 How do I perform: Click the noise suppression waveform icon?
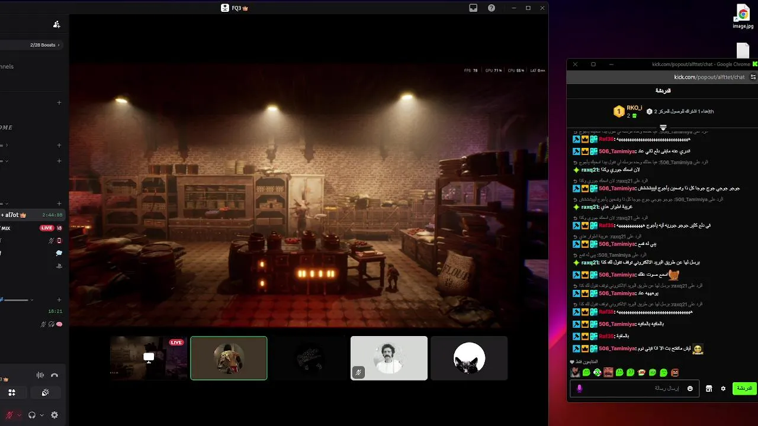click(40, 375)
